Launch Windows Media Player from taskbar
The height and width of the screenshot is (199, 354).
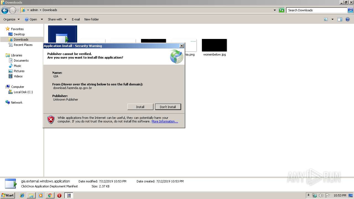pos(41,195)
